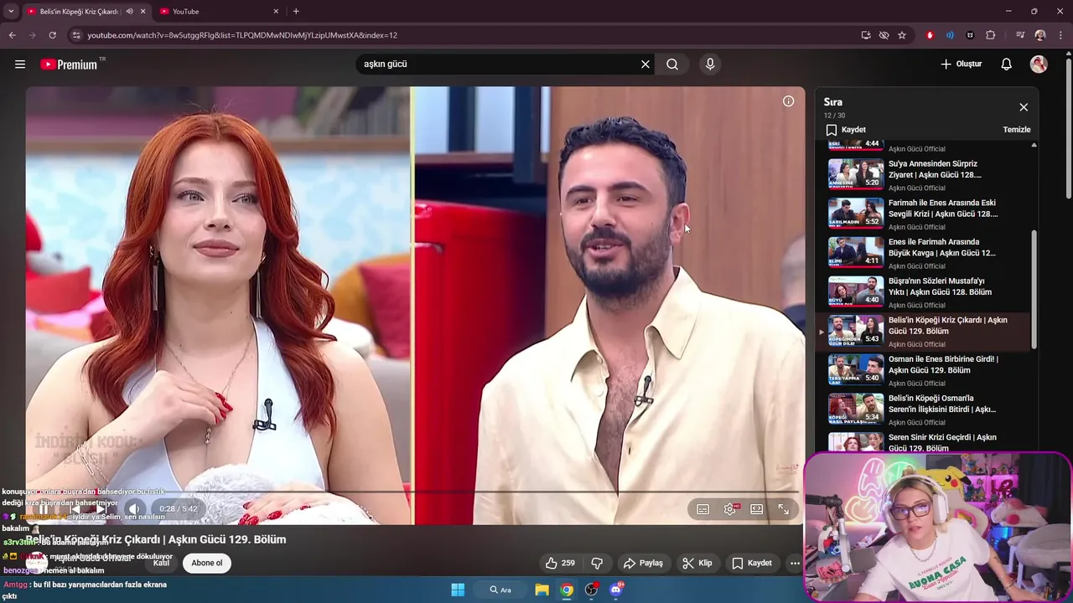Image resolution: width=1073 pixels, height=603 pixels.
Task: Like the video showing 259 likes
Action: [x=560, y=563]
